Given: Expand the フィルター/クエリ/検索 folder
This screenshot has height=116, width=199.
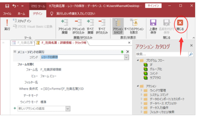Looking at the screenshot, I should click(x=142, y=112).
